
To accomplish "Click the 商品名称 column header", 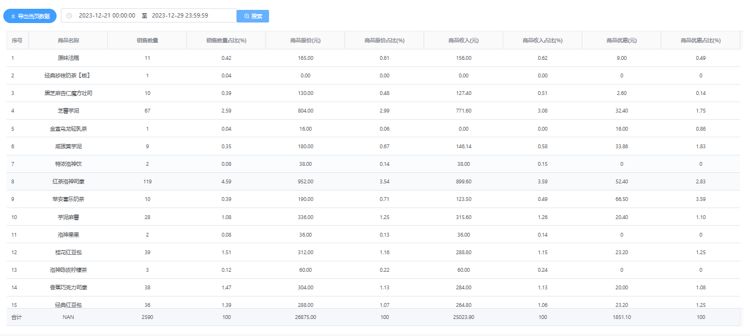I will [68, 41].
